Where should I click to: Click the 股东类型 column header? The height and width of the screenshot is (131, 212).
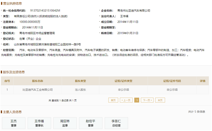point(81,81)
